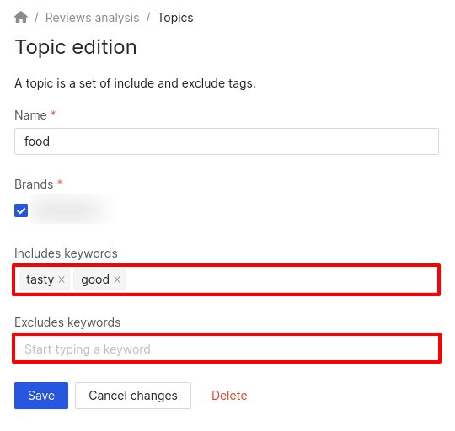This screenshot has height=431, width=455.
Task: Remove the 'tasty' keyword tag
Action: tap(62, 279)
